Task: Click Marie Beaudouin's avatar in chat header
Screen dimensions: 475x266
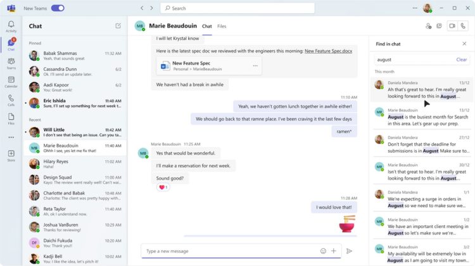Action: pos(140,26)
